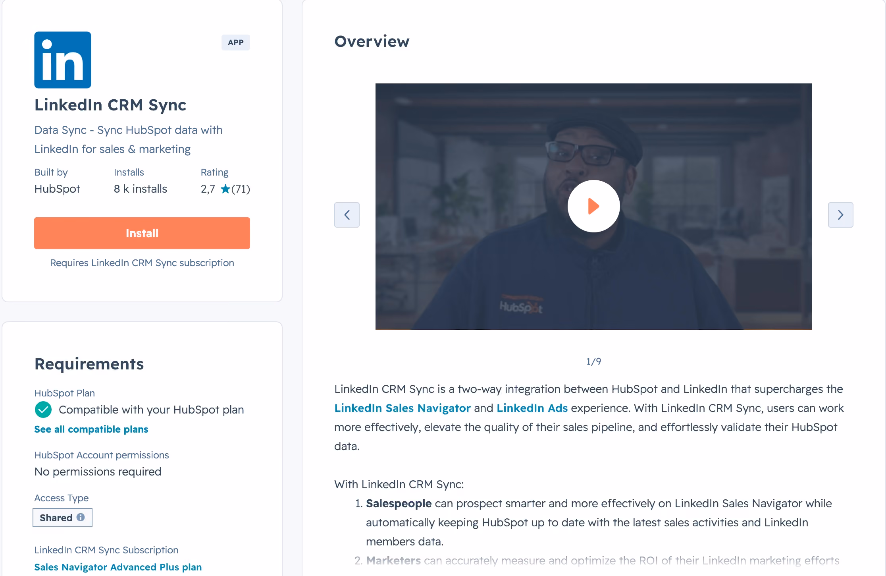The image size is (886, 576).
Task: Click the LinkedIn CRM Sync Subscription label
Action: tap(106, 550)
